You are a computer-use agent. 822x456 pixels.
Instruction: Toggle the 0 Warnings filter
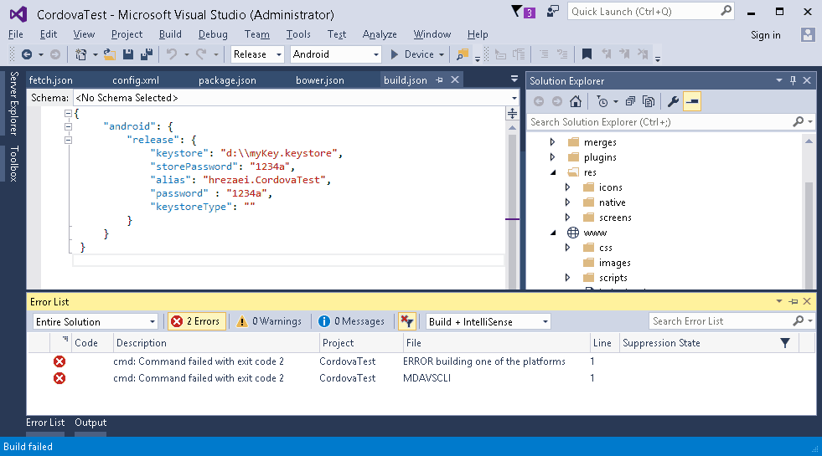270,321
